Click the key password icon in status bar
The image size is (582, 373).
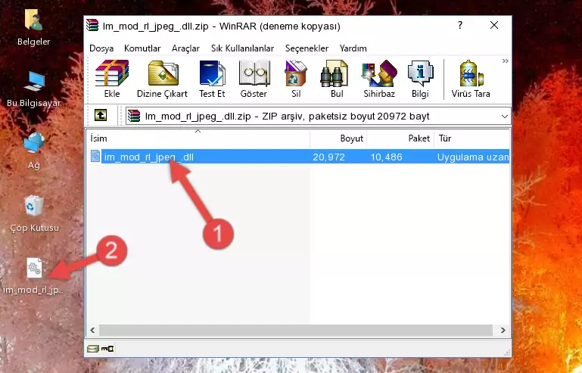tap(107, 349)
